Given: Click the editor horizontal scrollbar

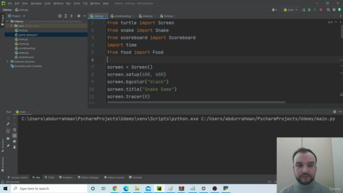Looking at the screenshot, I should coord(196,102).
